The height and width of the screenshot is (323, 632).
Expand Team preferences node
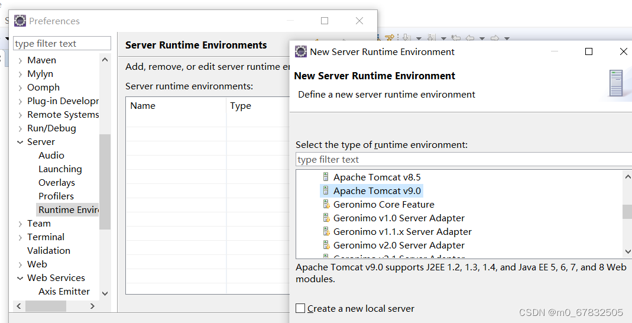point(20,224)
